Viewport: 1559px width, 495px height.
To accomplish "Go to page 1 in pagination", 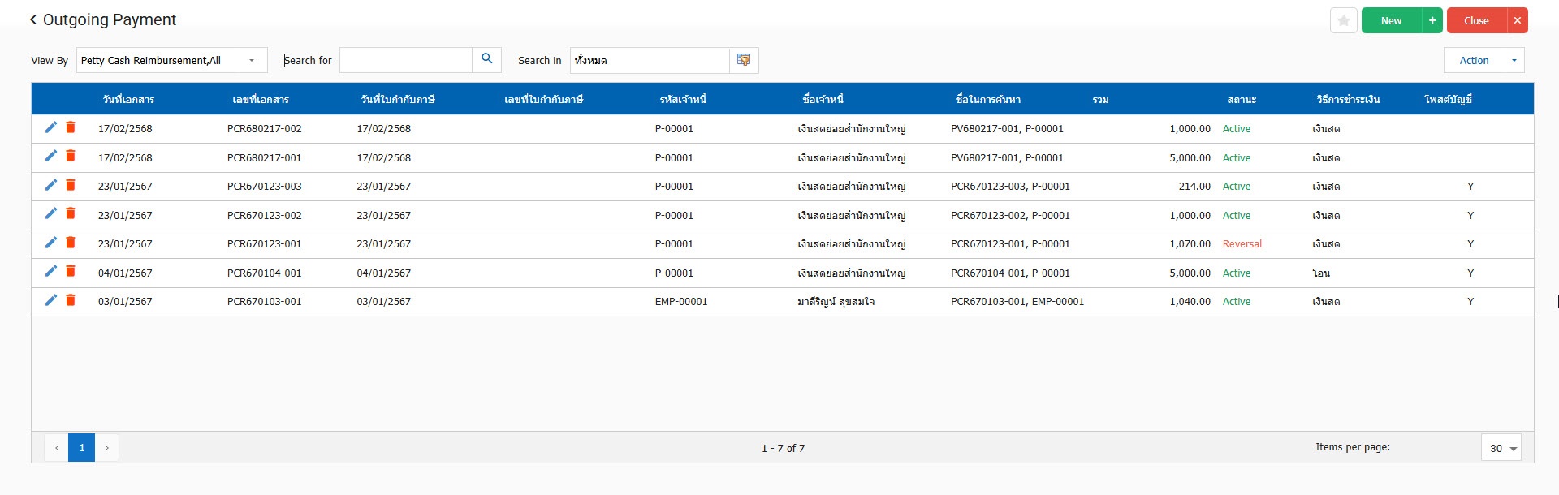I will click(x=81, y=448).
